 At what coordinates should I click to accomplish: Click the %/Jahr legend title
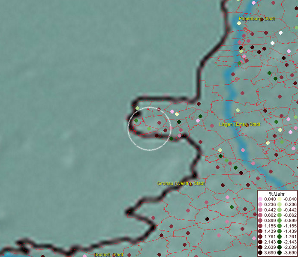277,194
